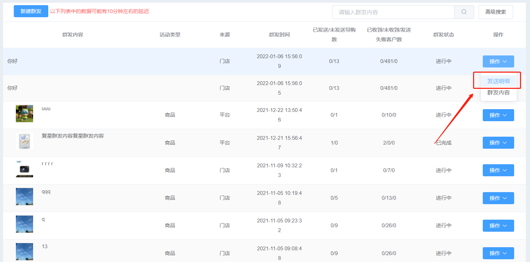Screen dimensions: 530x262
Task: Select 群发内容 in the dropdown menu
Action: pos(498,93)
